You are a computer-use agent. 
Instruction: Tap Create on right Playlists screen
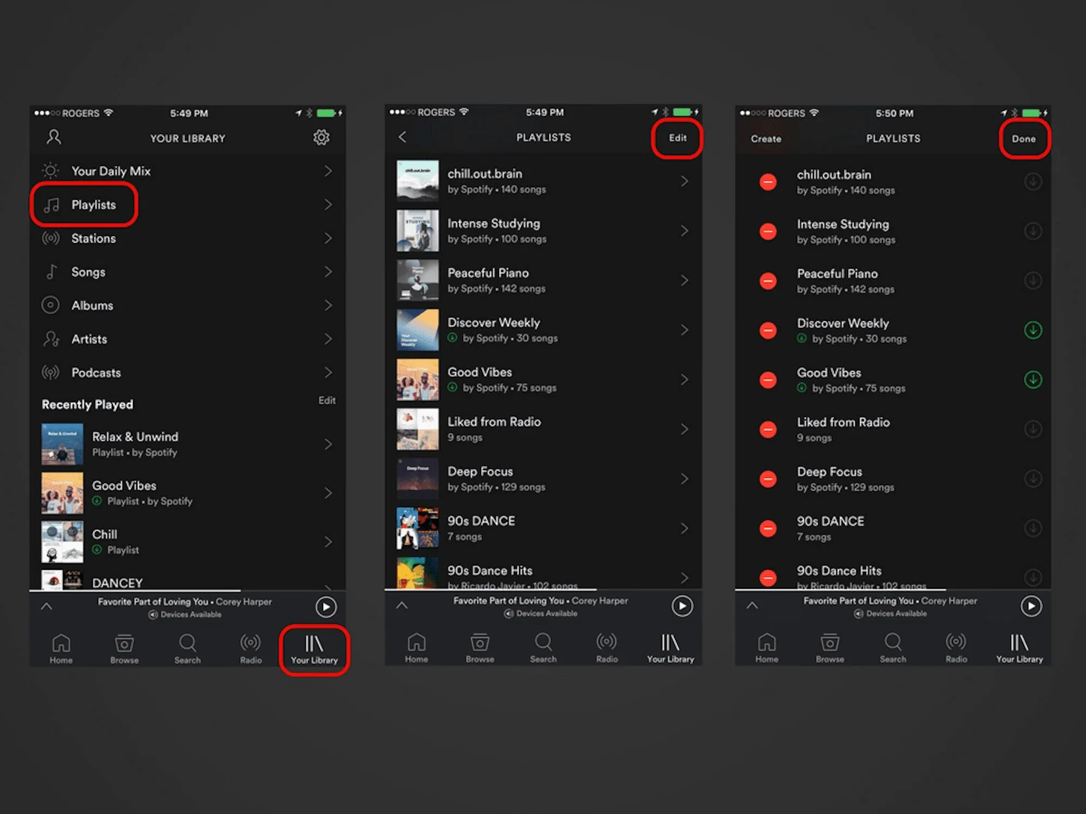point(766,139)
